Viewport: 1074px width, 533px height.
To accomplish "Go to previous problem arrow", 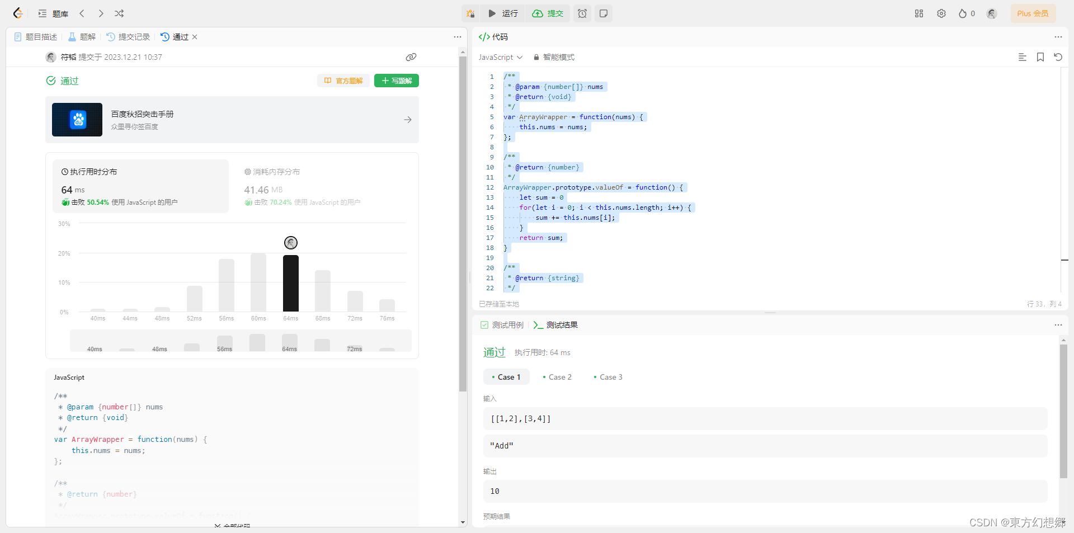I will (x=82, y=13).
